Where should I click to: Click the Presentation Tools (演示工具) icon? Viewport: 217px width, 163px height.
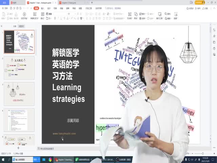[x=160, y=14]
